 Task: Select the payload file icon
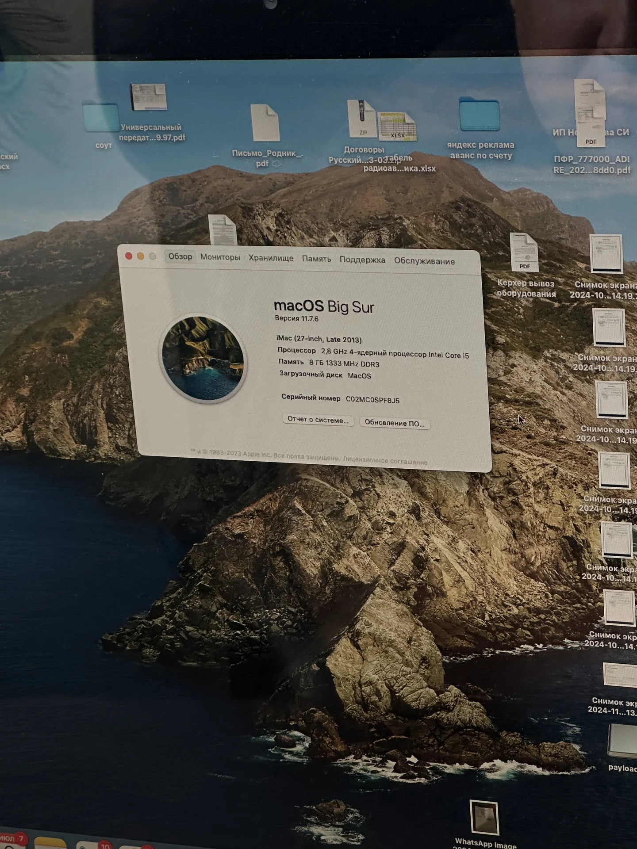coord(623,741)
